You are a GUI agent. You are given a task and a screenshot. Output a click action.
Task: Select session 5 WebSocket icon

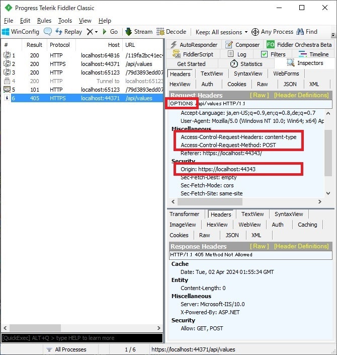click(7, 89)
